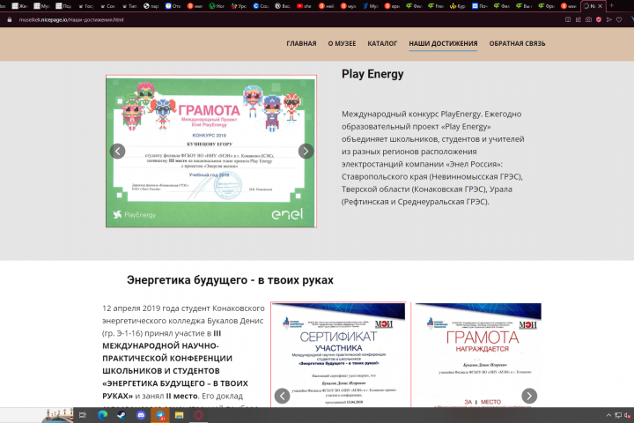Click the site lock icon in address bar
The width and height of the screenshot is (634, 423).
point(10,20)
